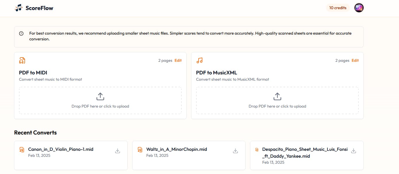Viewport: 399px width, 174px height.
Task: Edit page count for PDF to MusicXML
Action: click(355, 60)
